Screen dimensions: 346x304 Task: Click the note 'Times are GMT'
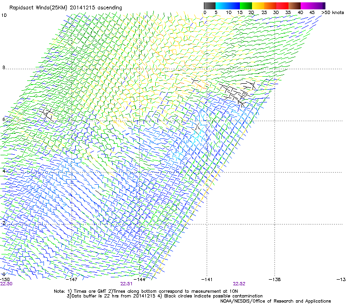pos(90,291)
